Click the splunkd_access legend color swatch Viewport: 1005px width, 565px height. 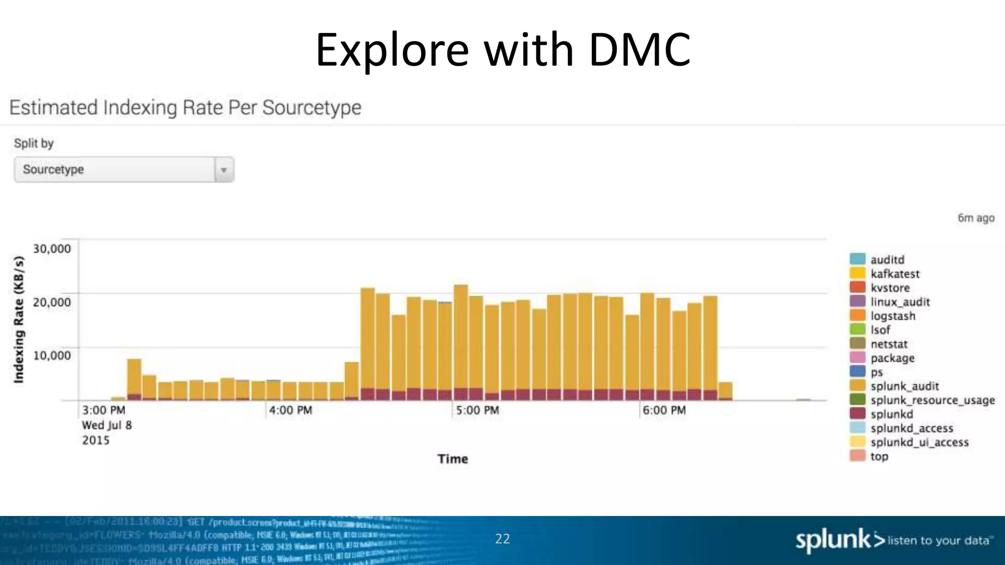click(857, 428)
